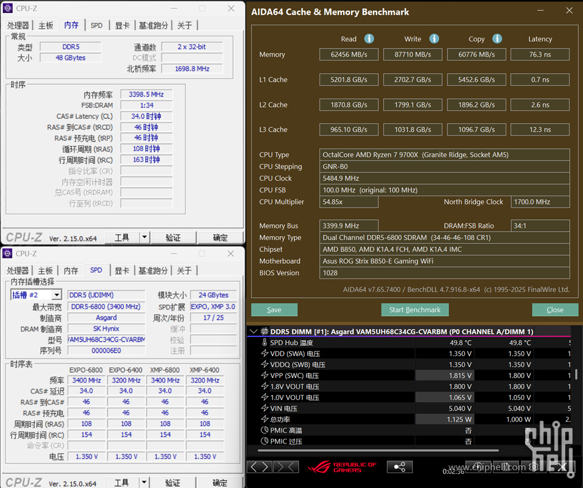Collapse the DDR5 DIMM [#1] sensor group
Viewport: 583px width, 488px height.
point(253,331)
